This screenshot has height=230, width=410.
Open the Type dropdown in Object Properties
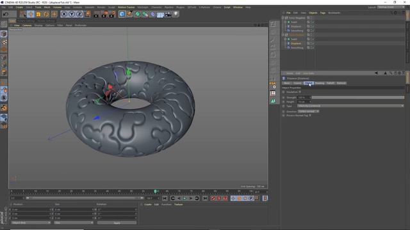click(350, 106)
